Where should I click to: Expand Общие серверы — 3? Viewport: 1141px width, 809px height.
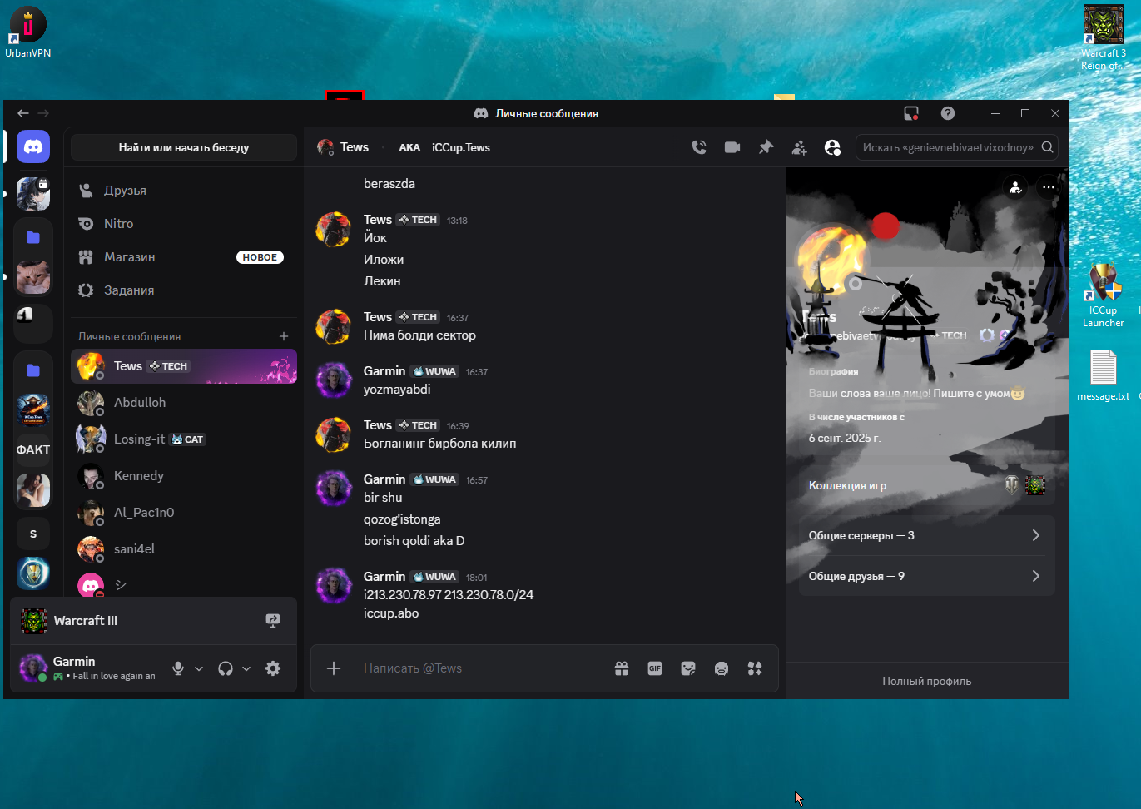[926, 535]
